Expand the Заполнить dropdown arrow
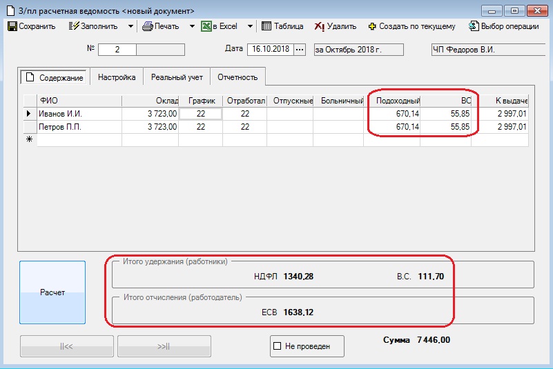Viewport: 553px width, 369px height. coord(130,27)
